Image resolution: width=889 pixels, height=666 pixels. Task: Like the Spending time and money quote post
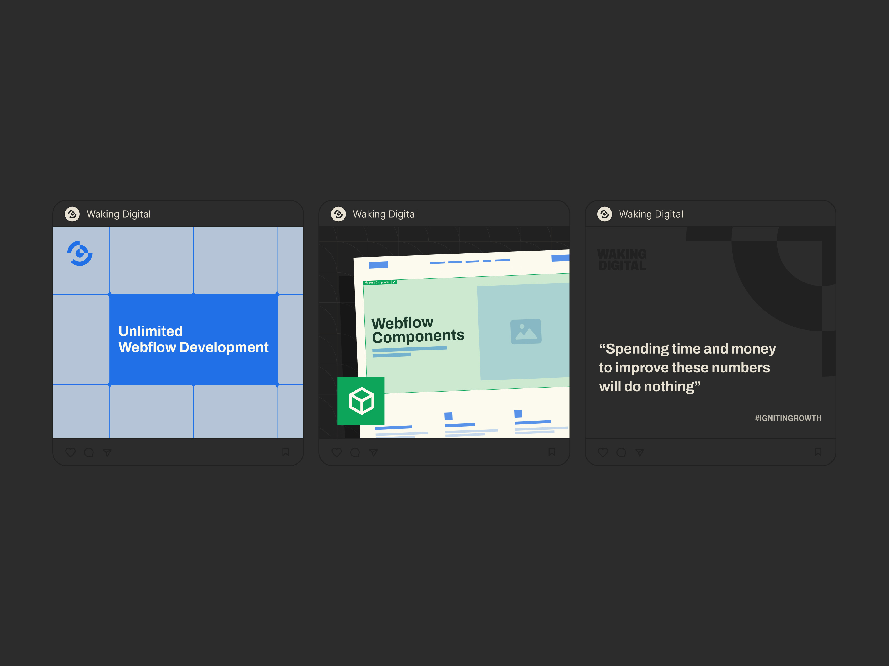[603, 452]
